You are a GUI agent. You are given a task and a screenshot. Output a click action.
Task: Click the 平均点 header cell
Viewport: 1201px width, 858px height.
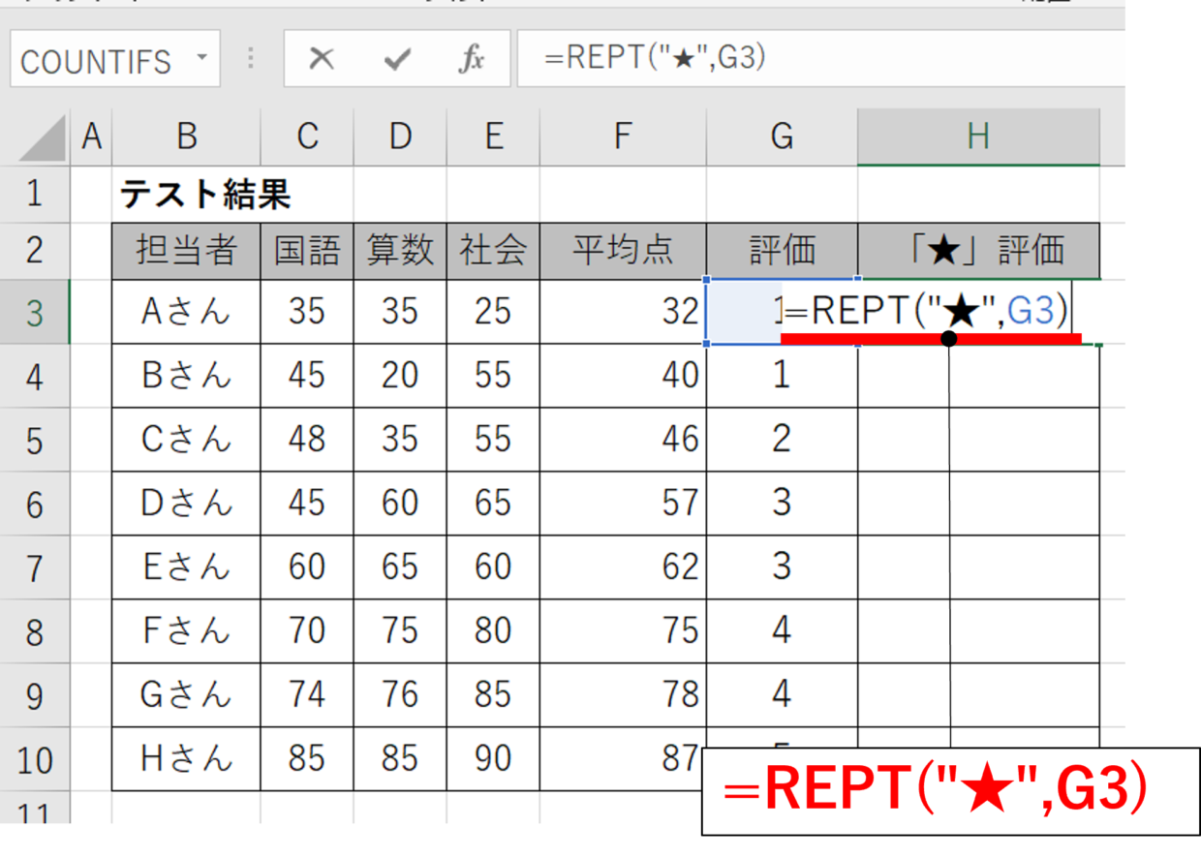(623, 251)
